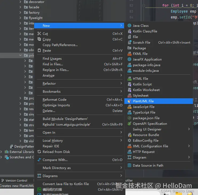The height and width of the screenshot is (195, 198).
Task: Choose Delete... in the context menu
Action: pos(80,111)
